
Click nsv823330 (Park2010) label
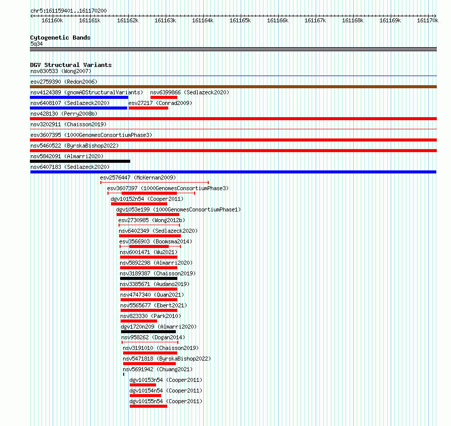[x=151, y=316]
